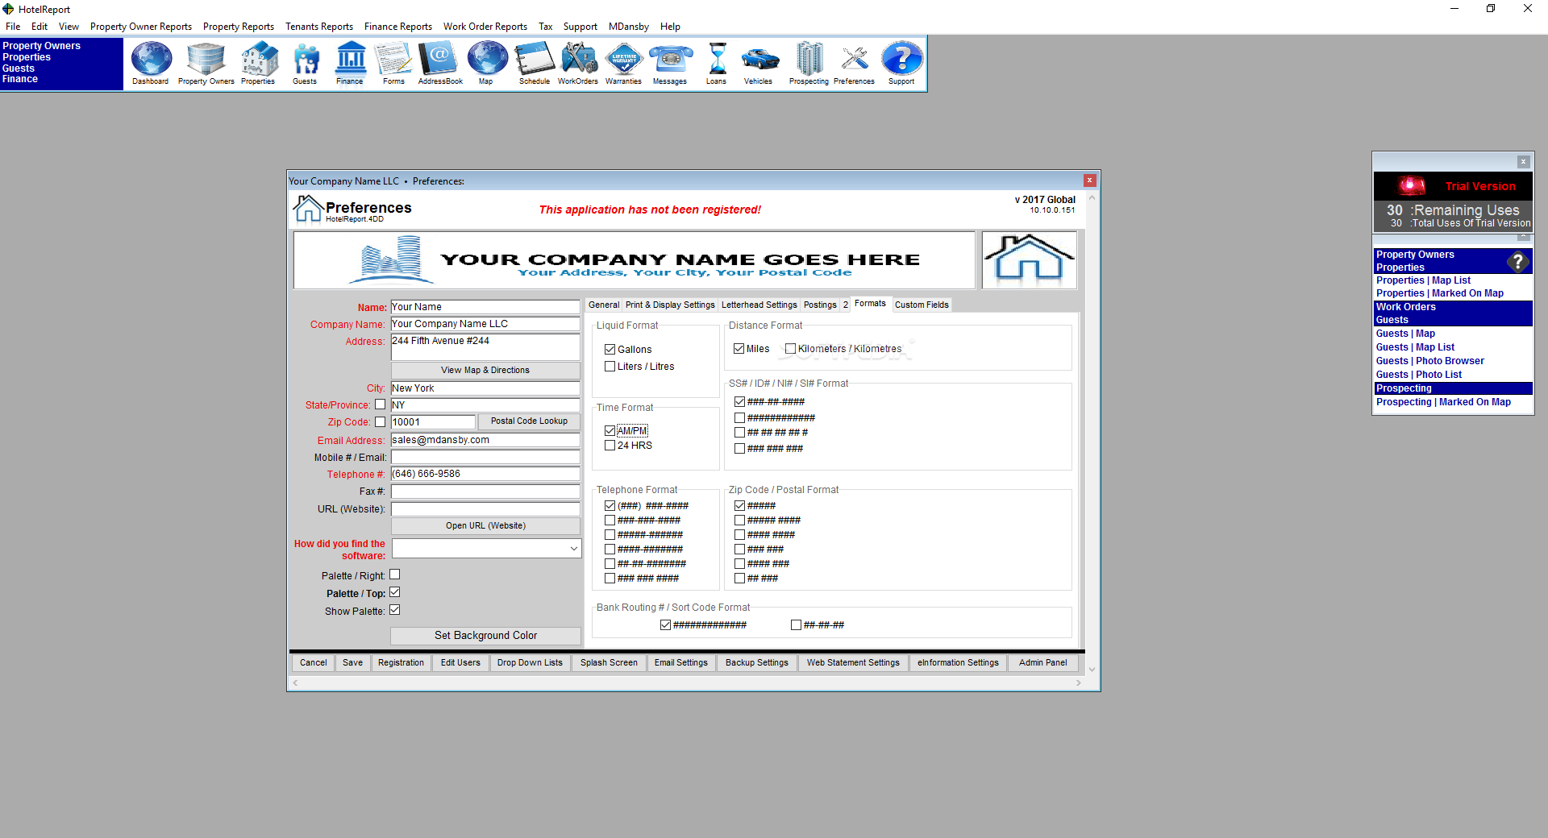Toggle the Palette / Right checkbox
1548x838 pixels.
pyautogui.click(x=395, y=575)
